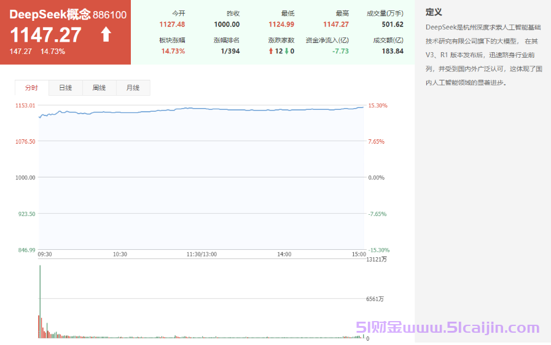Image resolution: width=551 pixels, height=345 pixels.
Task: Click the 14.73% in the red panel
Action: 53,52
